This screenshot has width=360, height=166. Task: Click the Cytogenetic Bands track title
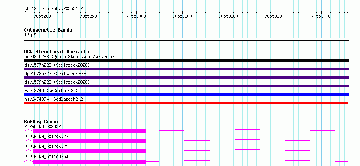48,30
